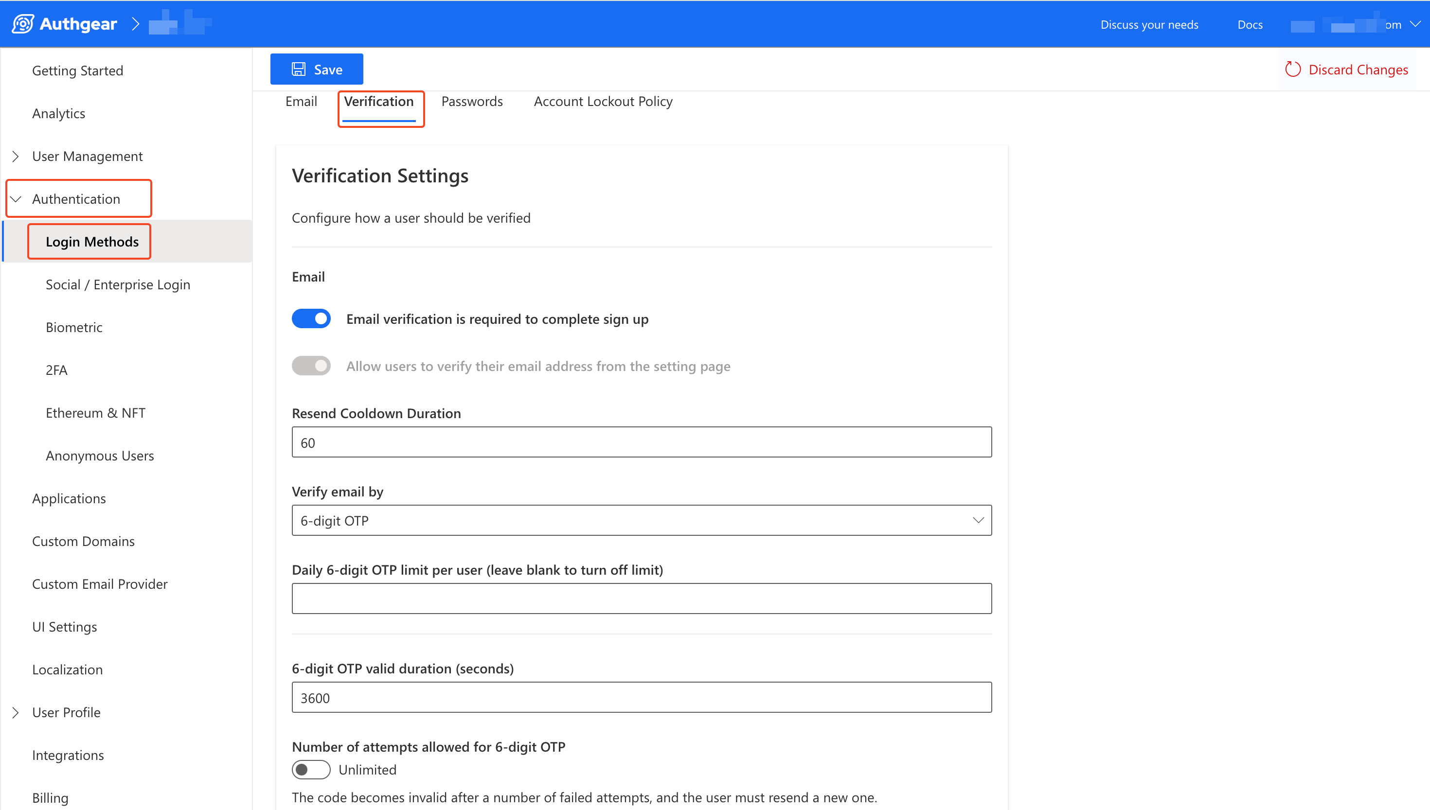This screenshot has width=1430, height=810.
Task: Enable Unlimited OTP attempts toggle
Action: tap(311, 769)
